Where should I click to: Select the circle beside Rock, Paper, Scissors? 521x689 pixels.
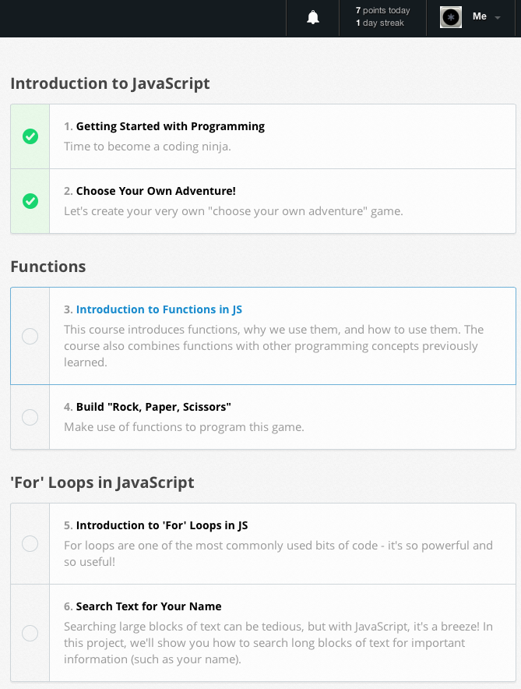click(x=30, y=417)
